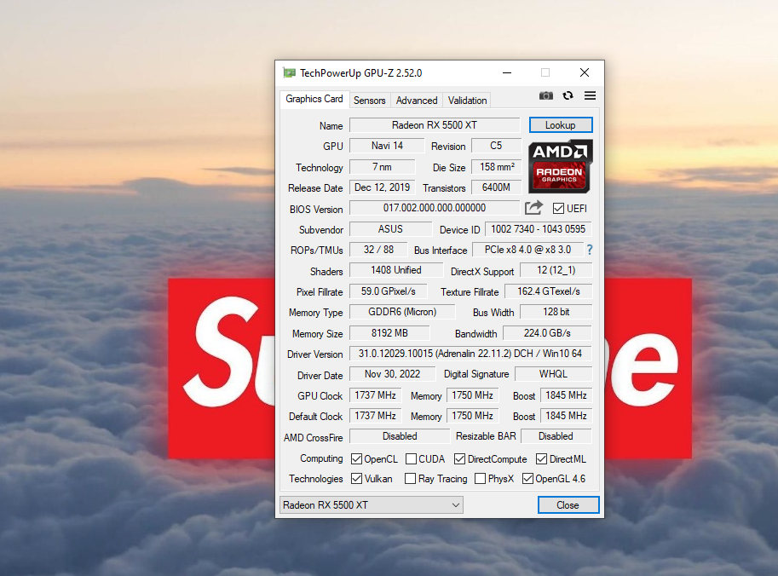Click the Bus Width field 128 bit

click(x=556, y=312)
